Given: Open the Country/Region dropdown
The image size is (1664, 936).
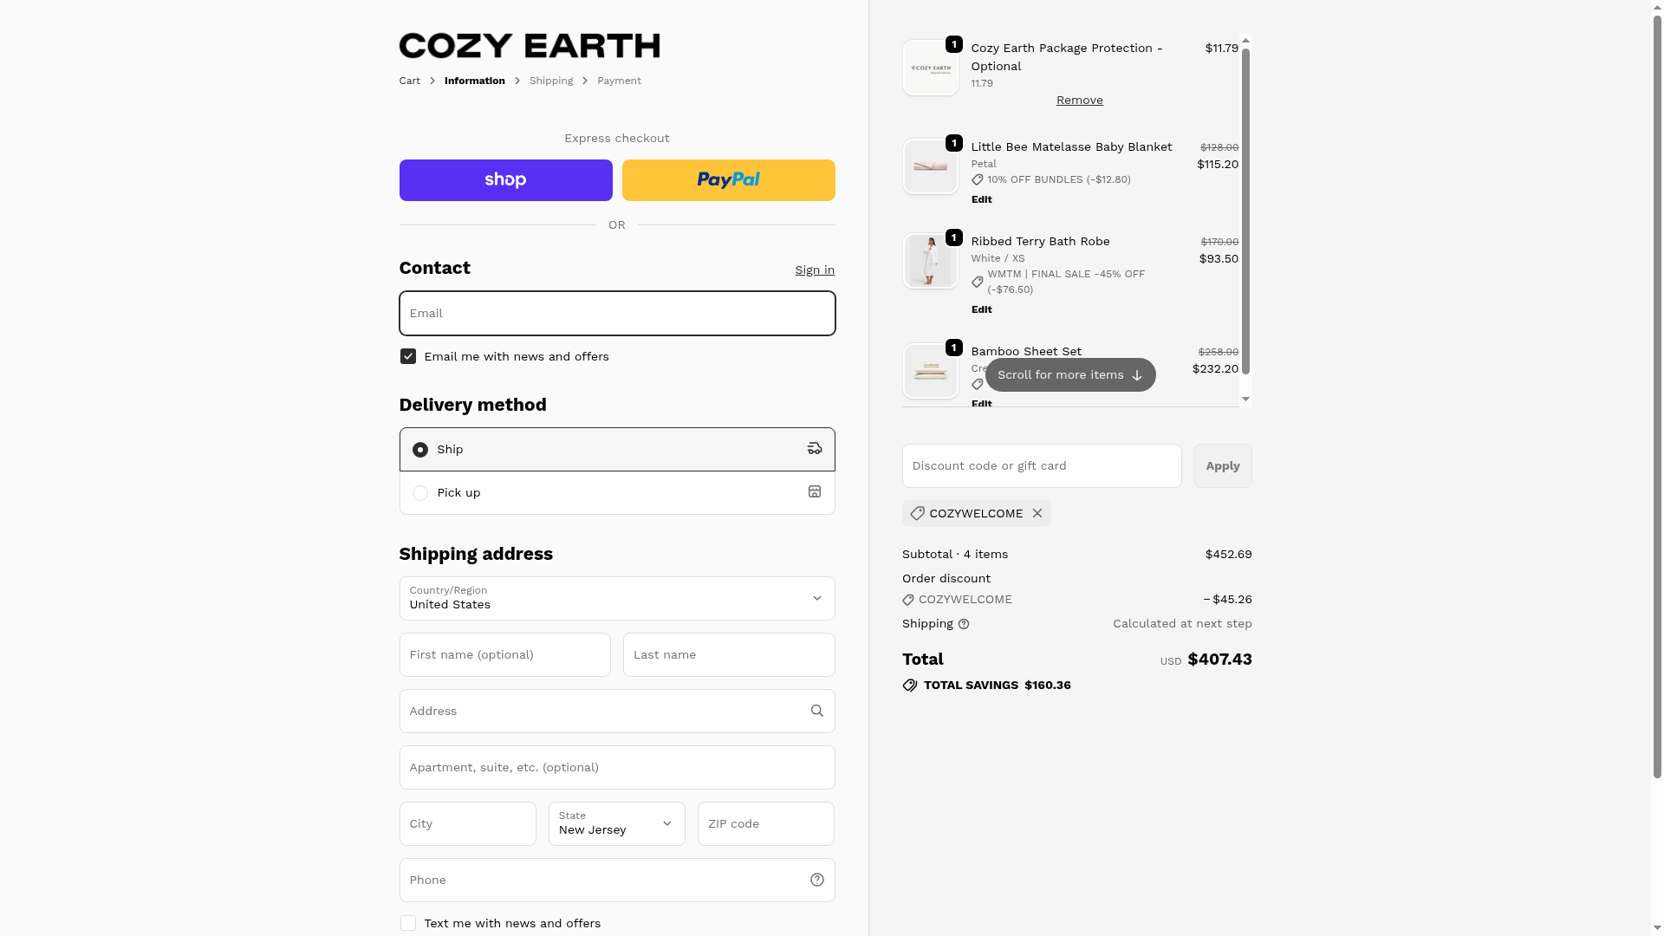Looking at the screenshot, I should 616,598.
